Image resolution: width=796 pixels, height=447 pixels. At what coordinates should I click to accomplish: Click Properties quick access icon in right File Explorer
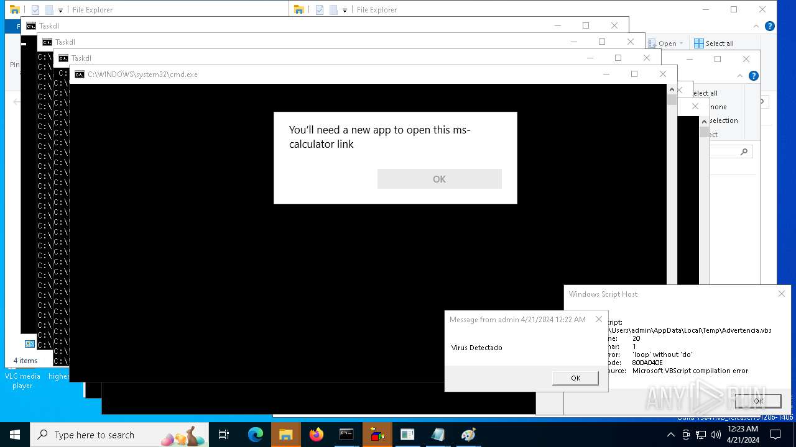pyautogui.click(x=320, y=10)
